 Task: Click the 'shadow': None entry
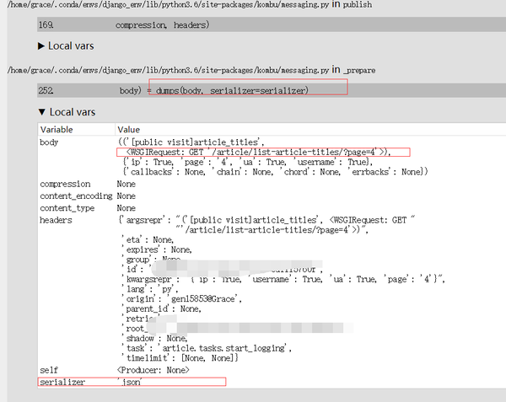pos(155,339)
